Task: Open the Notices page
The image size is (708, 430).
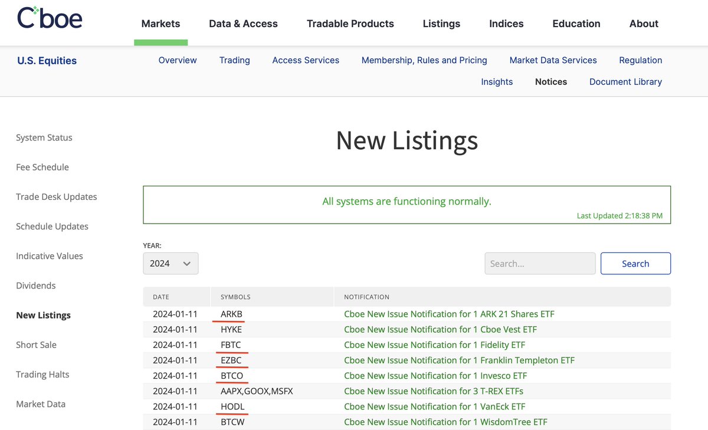Action: tap(551, 82)
